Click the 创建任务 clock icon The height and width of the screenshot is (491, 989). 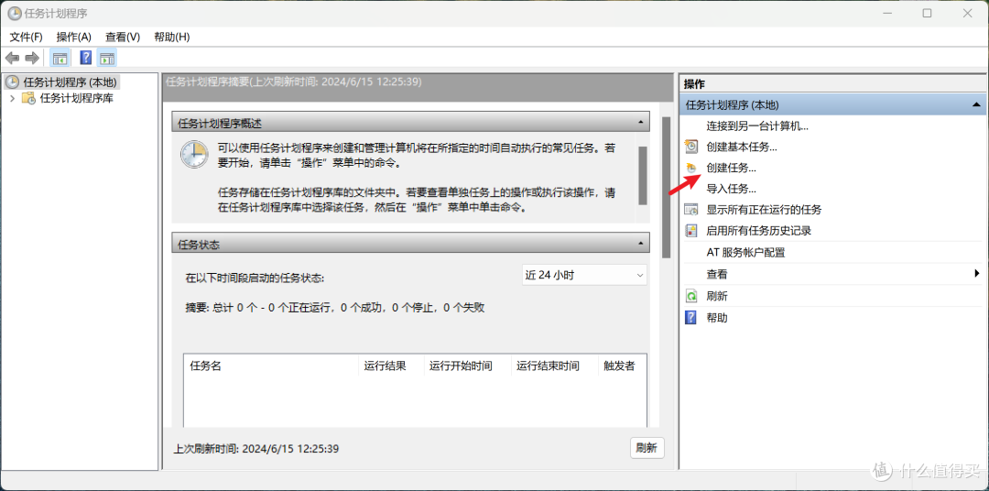coord(691,168)
